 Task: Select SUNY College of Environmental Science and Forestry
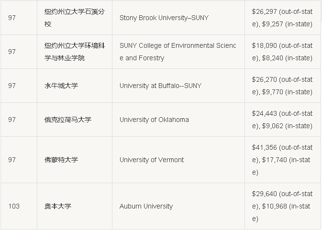(x=178, y=52)
